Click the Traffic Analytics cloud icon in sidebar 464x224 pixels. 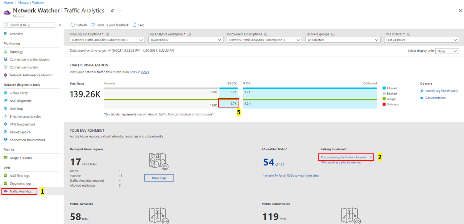point(5,191)
